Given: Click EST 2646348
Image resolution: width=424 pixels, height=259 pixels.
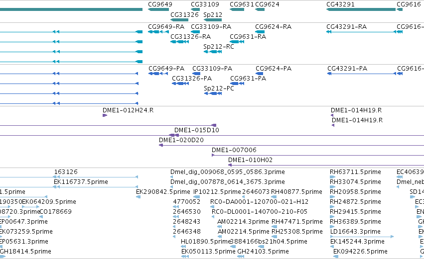Looking at the screenshot, I should pos(186,232).
